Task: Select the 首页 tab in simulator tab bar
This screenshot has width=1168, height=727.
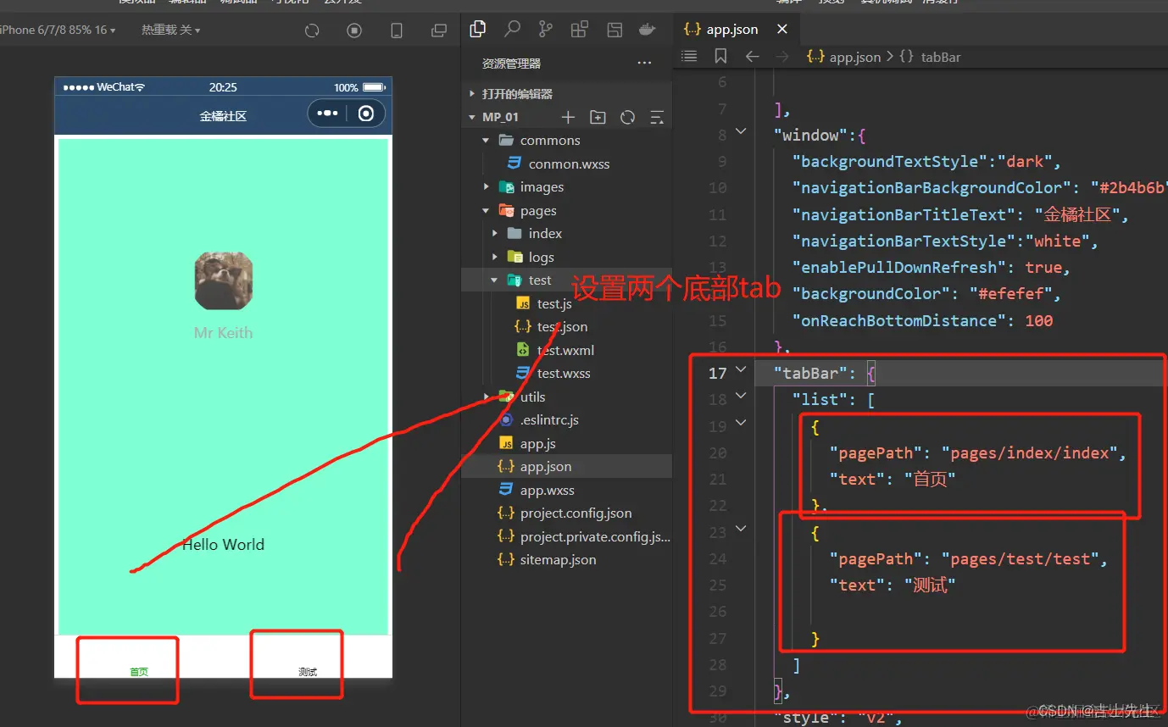Action: [139, 672]
